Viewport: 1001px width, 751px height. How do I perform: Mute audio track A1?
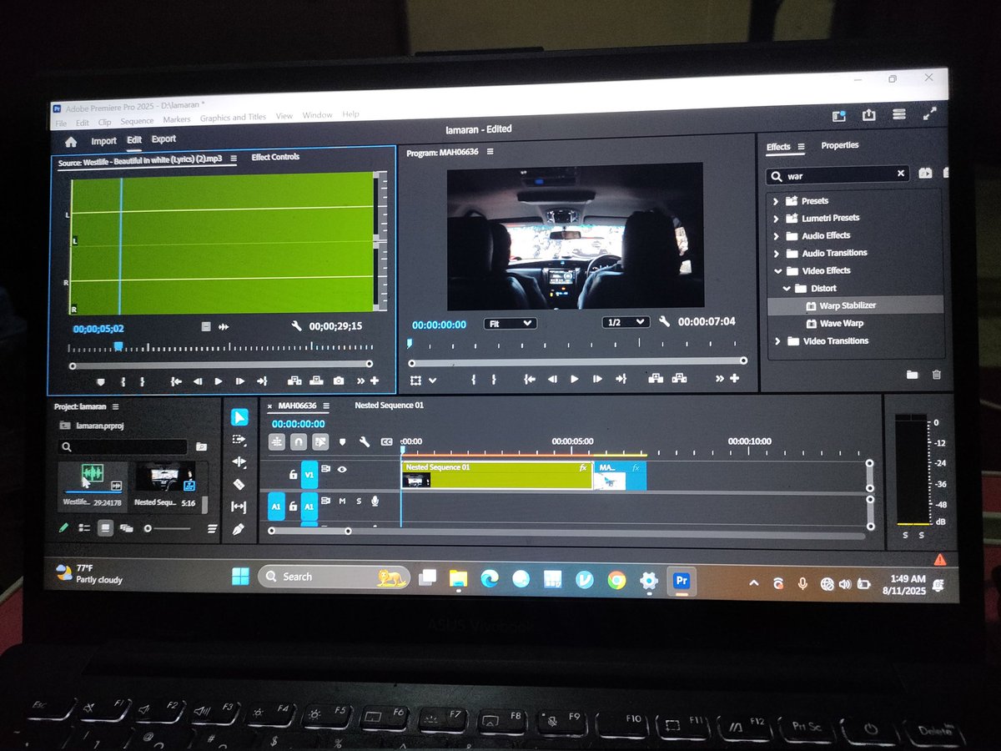(342, 501)
